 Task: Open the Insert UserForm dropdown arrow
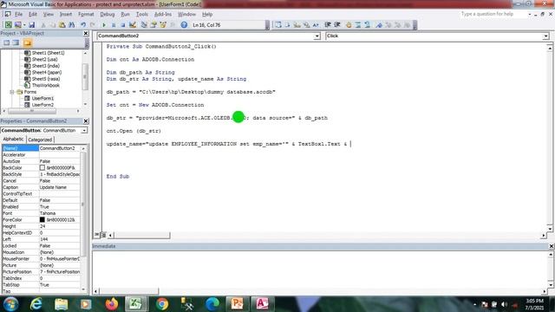pyautogui.click(x=24, y=25)
